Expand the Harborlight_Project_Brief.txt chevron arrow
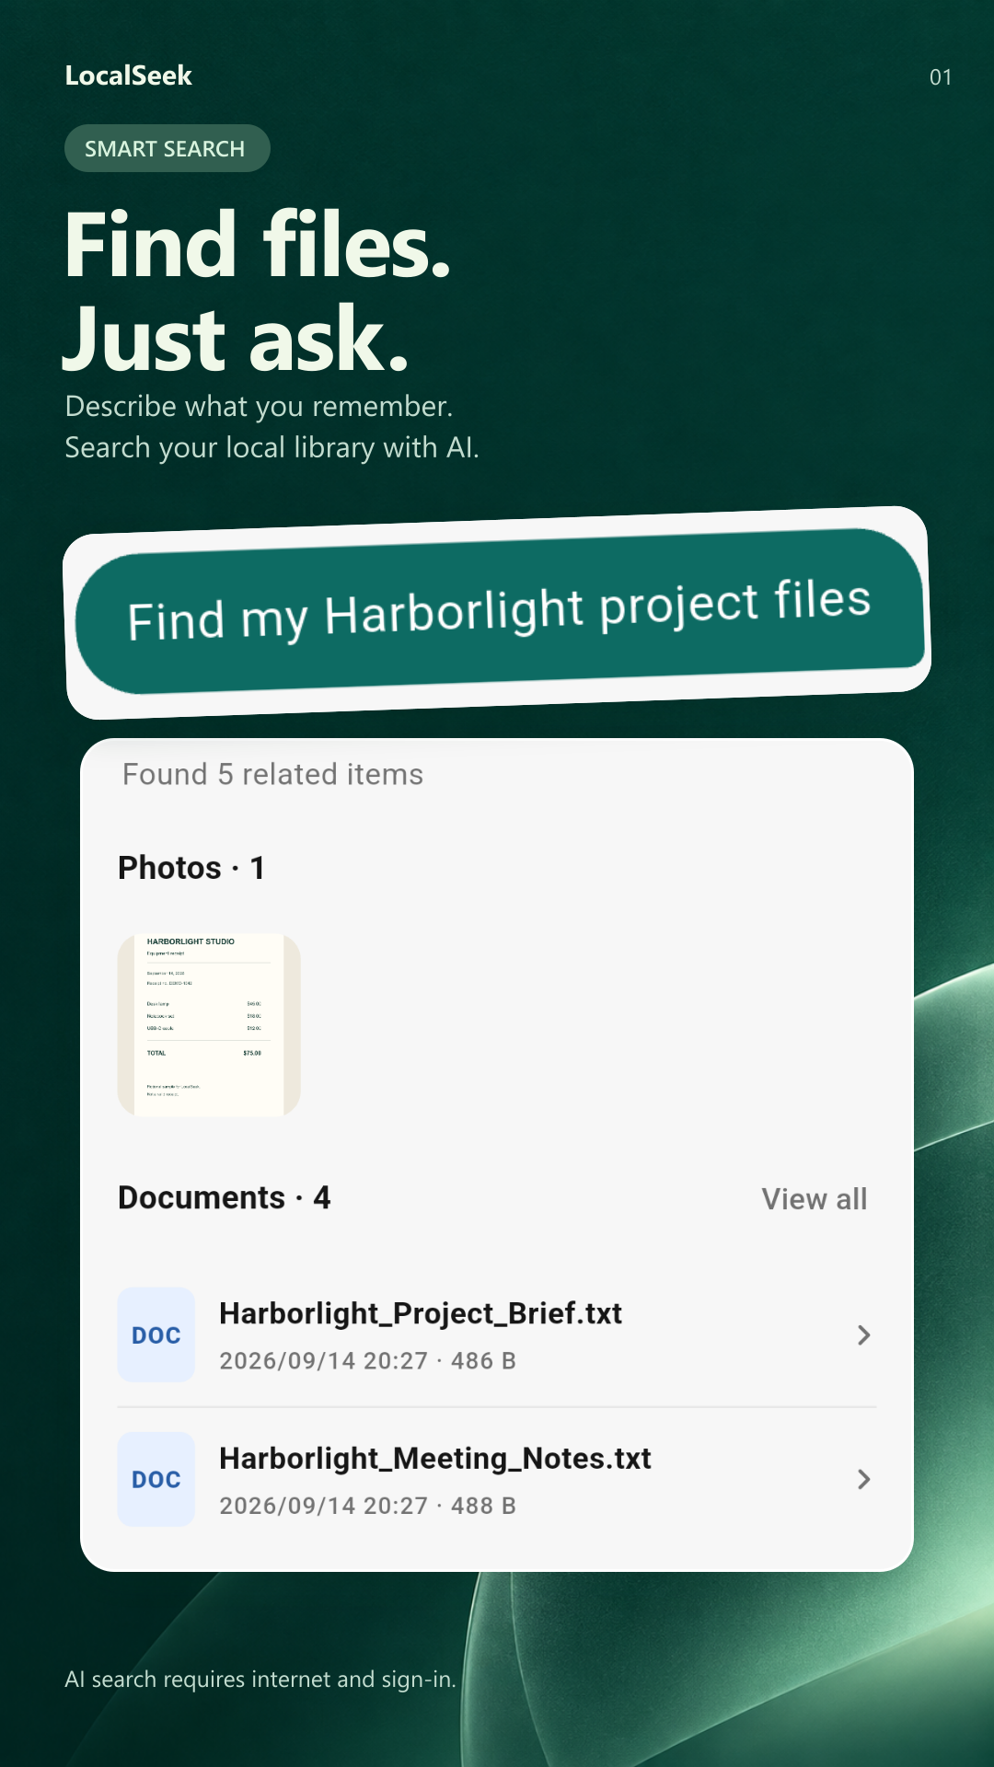 point(863,1334)
